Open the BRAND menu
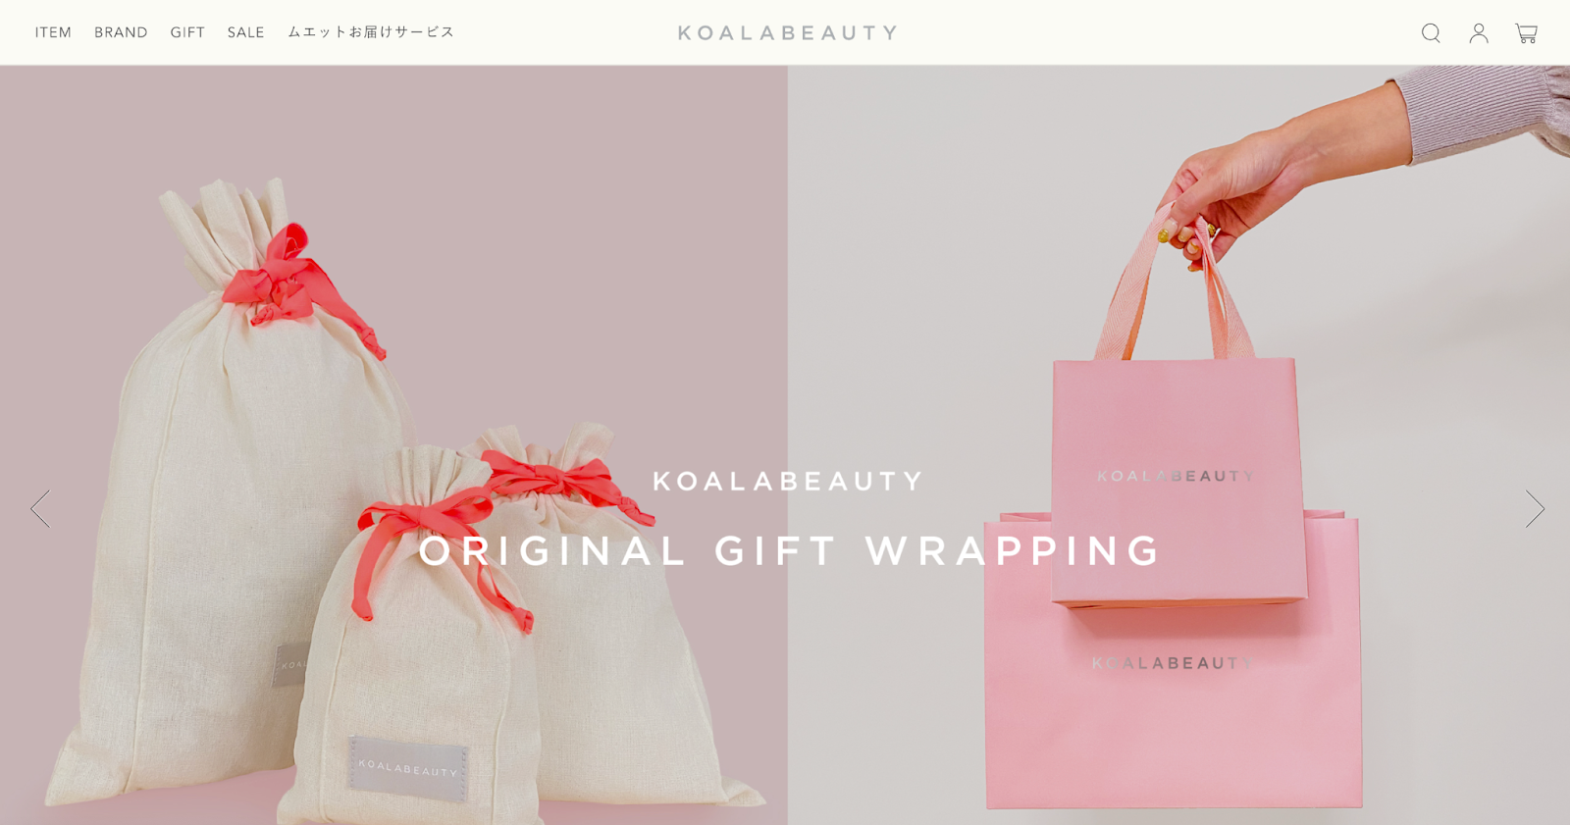Image resolution: width=1570 pixels, height=825 pixels. pos(121,32)
